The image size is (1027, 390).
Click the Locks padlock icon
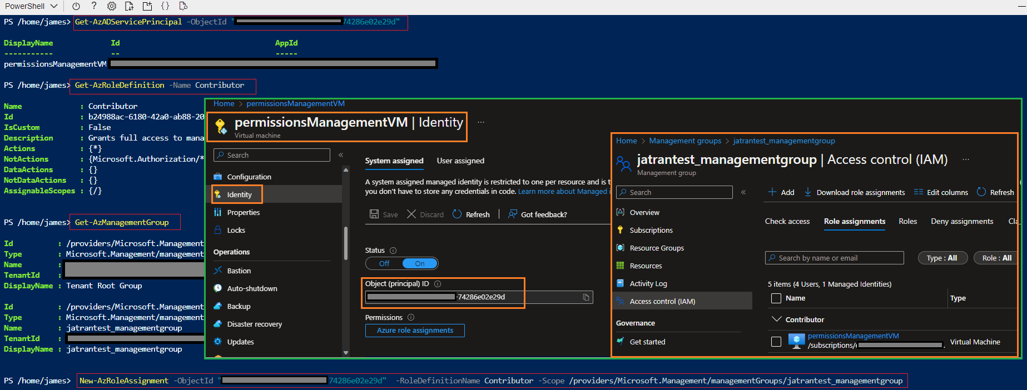click(218, 230)
